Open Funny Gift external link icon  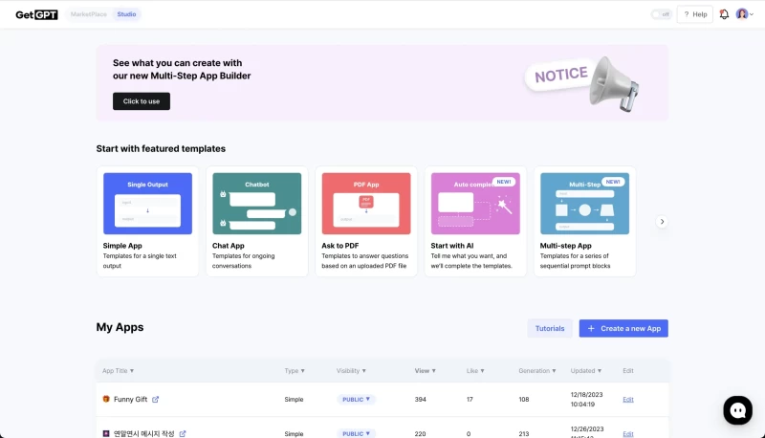click(155, 399)
